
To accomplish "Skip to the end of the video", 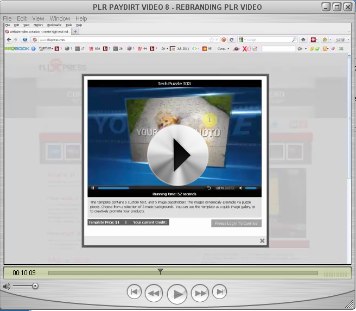I will (x=219, y=291).
